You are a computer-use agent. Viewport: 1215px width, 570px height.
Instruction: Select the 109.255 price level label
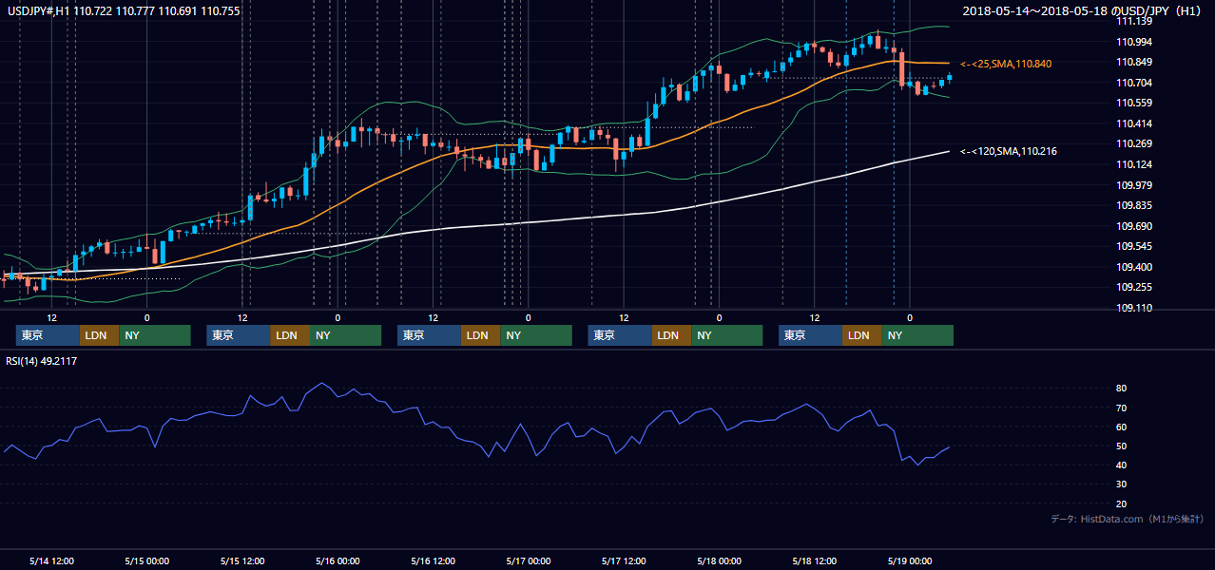click(1134, 287)
